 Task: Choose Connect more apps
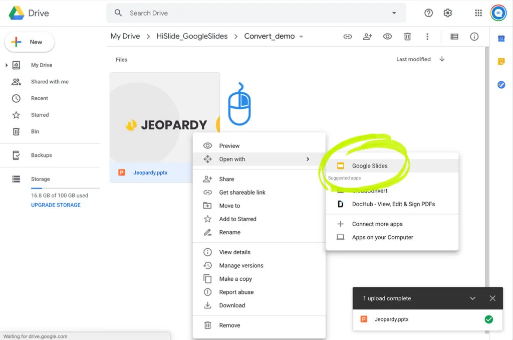pos(392,224)
